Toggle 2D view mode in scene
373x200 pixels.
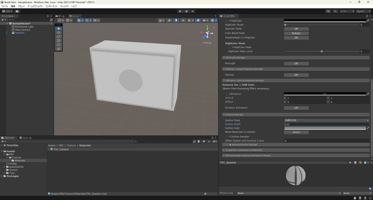[x=169, y=20]
